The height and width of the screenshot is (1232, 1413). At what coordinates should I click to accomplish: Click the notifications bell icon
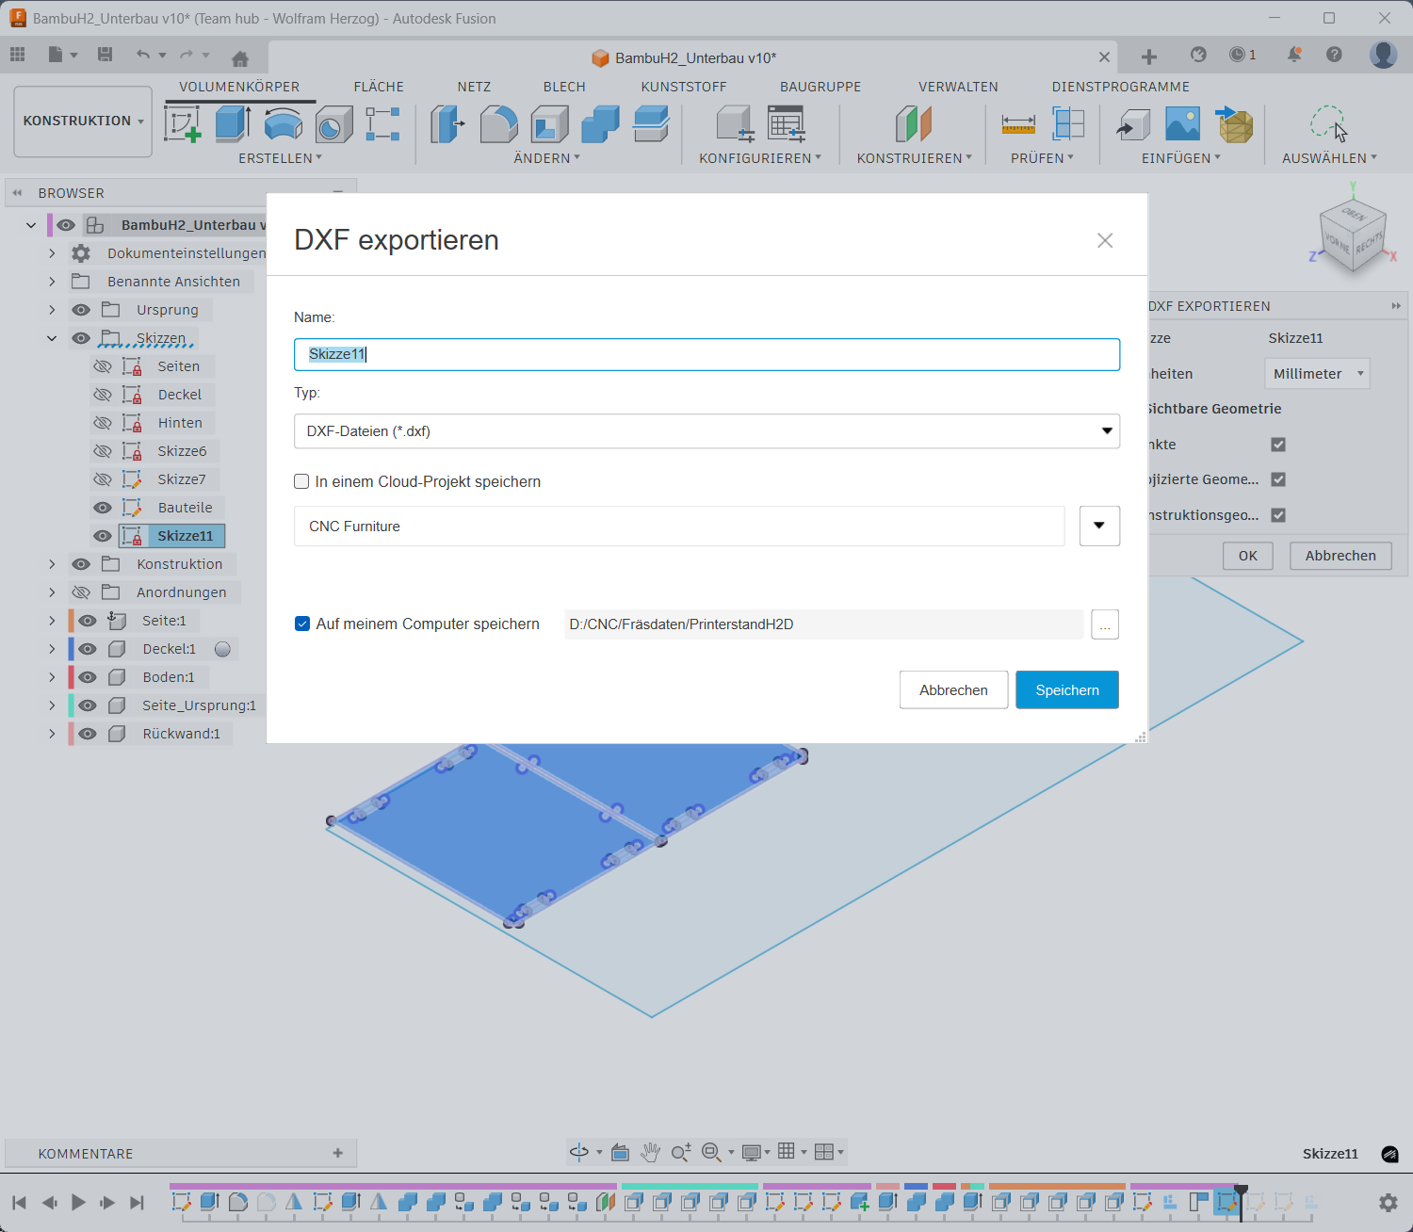(1294, 55)
